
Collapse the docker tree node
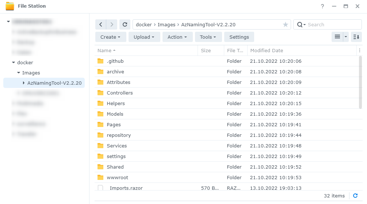(x=14, y=62)
